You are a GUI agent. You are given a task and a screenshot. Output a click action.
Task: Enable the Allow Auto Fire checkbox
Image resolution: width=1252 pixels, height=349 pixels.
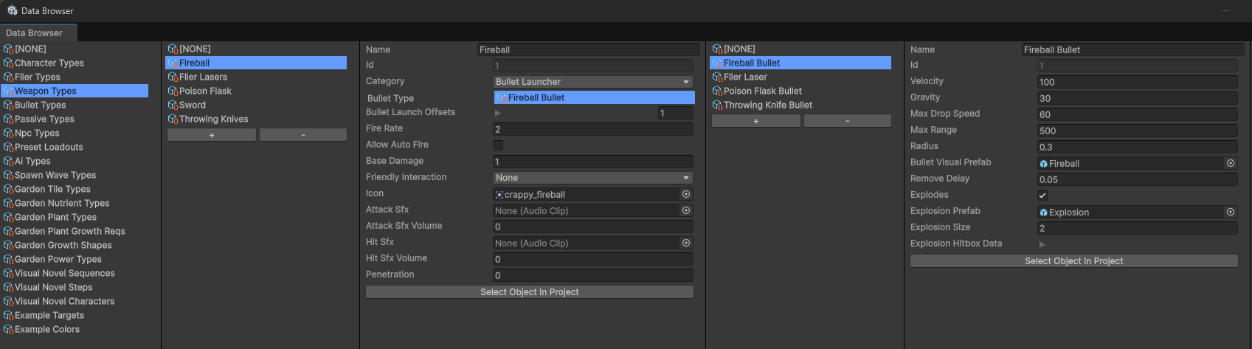498,145
